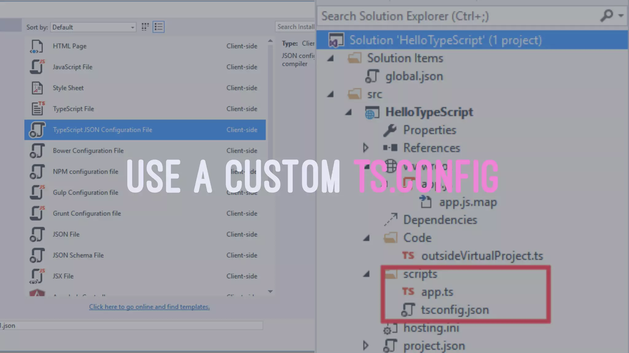This screenshot has height=353, width=629.
Task: Expand the project.json node
Action: [365, 346]
